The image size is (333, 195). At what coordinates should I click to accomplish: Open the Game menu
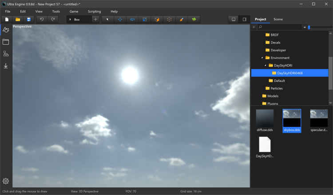(x=74, y=11)
